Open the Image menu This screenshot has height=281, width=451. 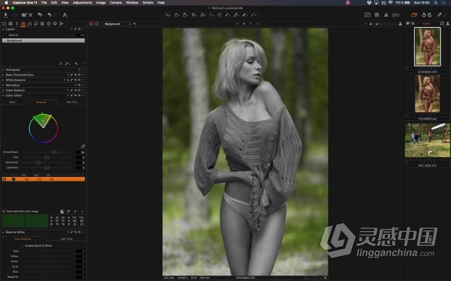(101, 3)
